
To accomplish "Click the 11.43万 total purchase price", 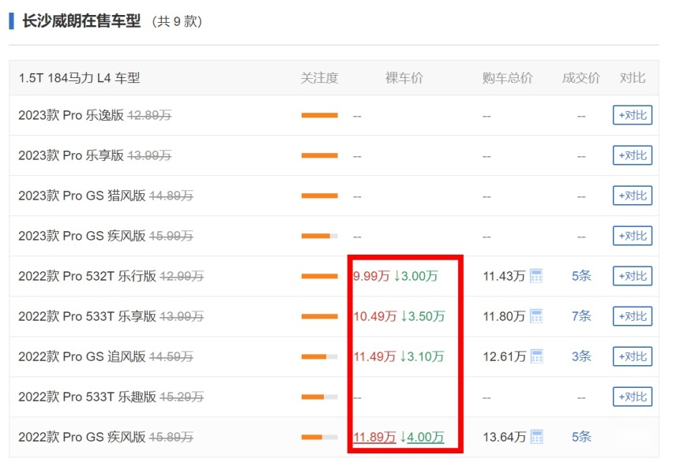I will (x=504, y=276).
